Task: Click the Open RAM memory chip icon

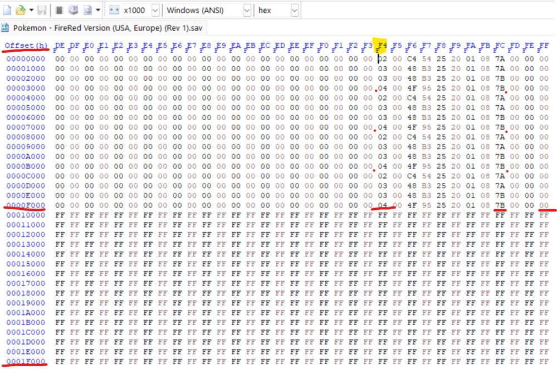Action: click(x=60, y=10)
